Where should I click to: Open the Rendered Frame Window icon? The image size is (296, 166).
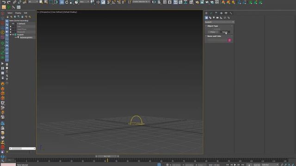(x=202, y=2)
